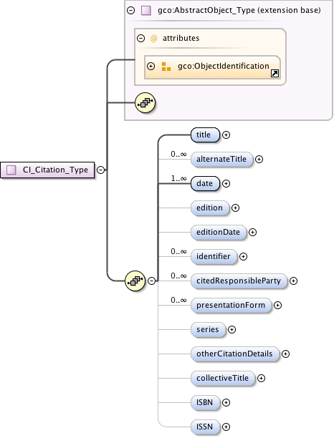This screenshot has width=334, height=438.
Task: Select the edition element
Action: [x=210, y=208]
